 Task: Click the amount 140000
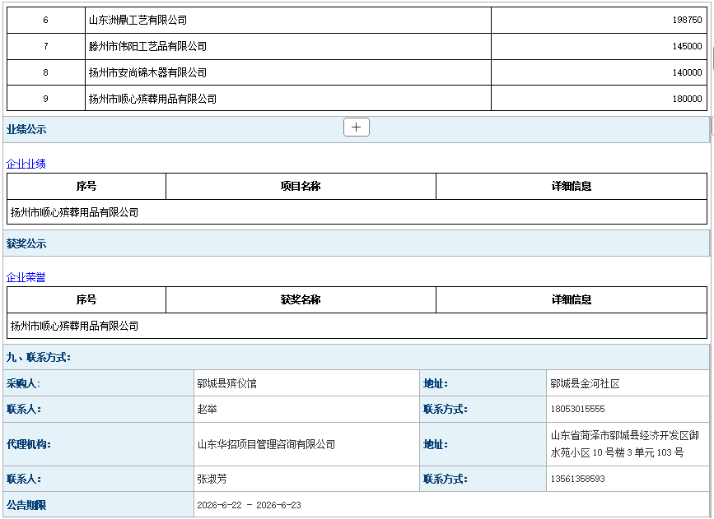(687, 72)
